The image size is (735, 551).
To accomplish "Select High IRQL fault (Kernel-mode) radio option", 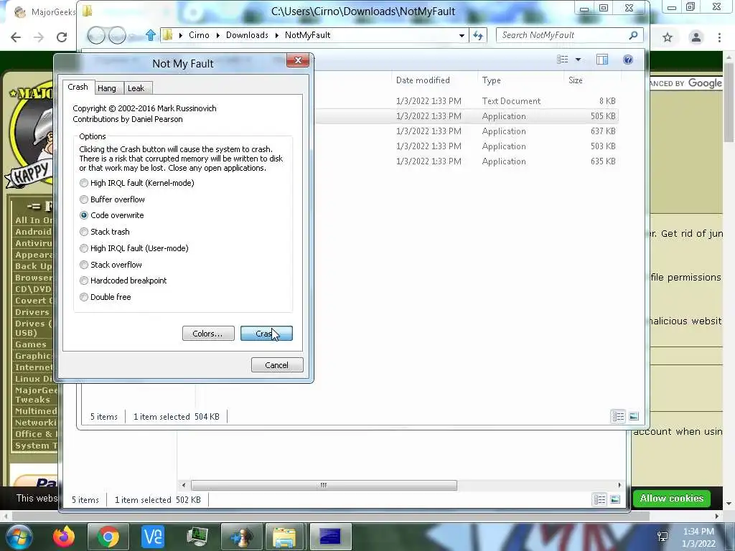I will click(x=137, y=183).
